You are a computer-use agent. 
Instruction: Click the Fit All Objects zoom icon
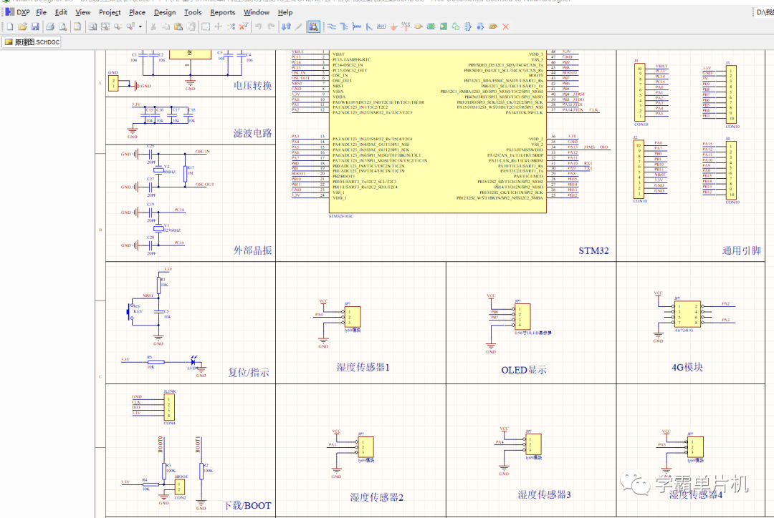(92, 26)
